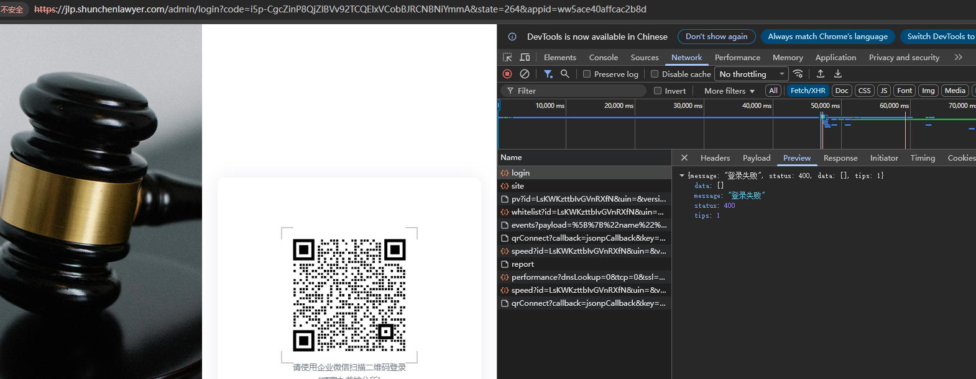Show more DevTools tabs chevron

(958, 57)
